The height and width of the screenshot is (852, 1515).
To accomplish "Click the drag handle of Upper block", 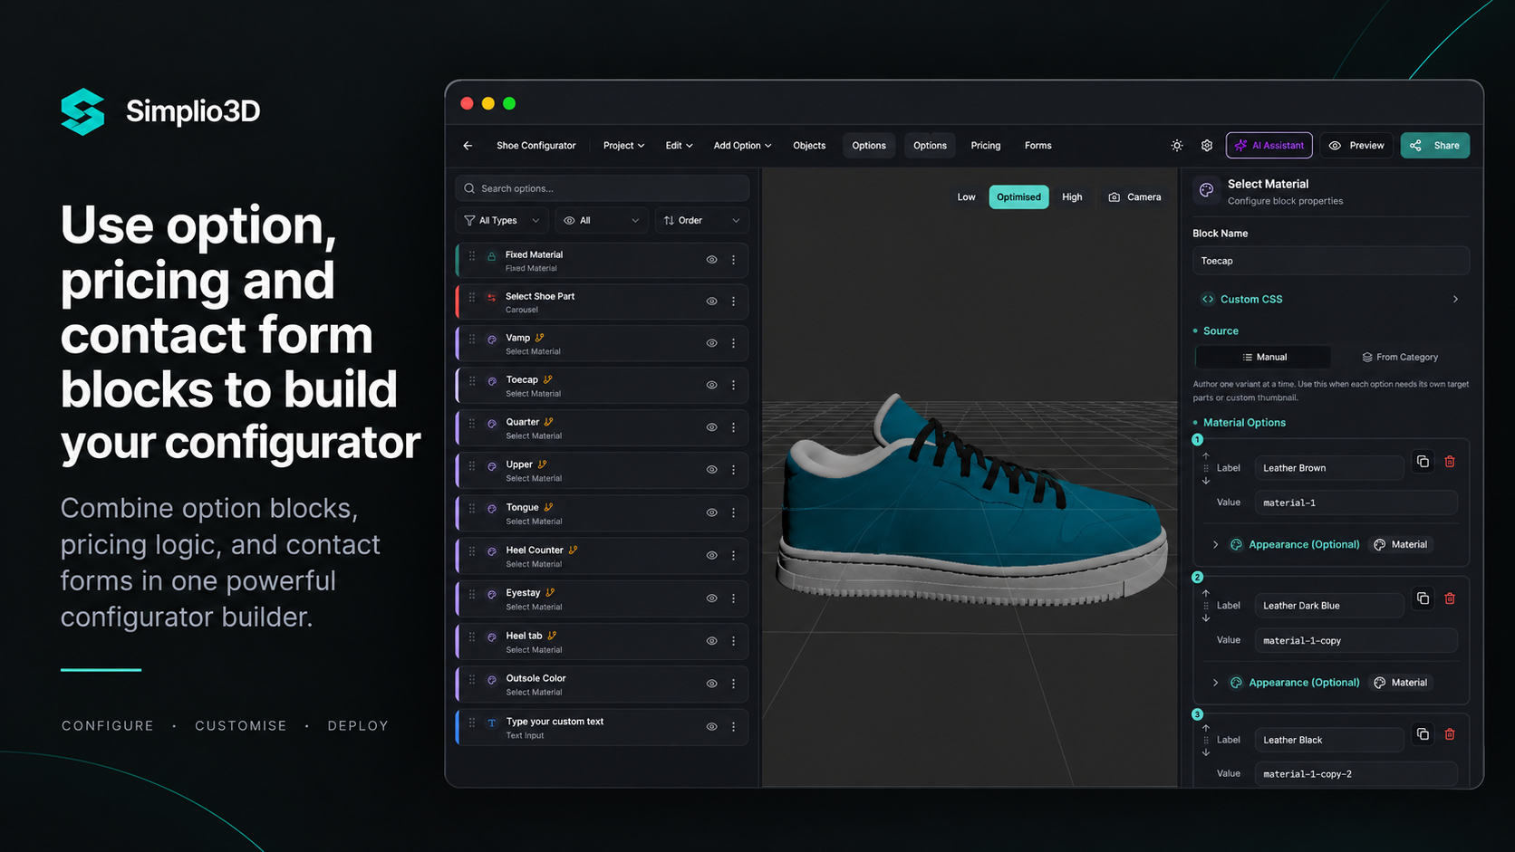I will [472, 466].
